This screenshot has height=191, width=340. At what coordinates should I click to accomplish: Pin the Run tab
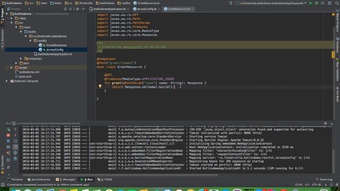[8, 168]
